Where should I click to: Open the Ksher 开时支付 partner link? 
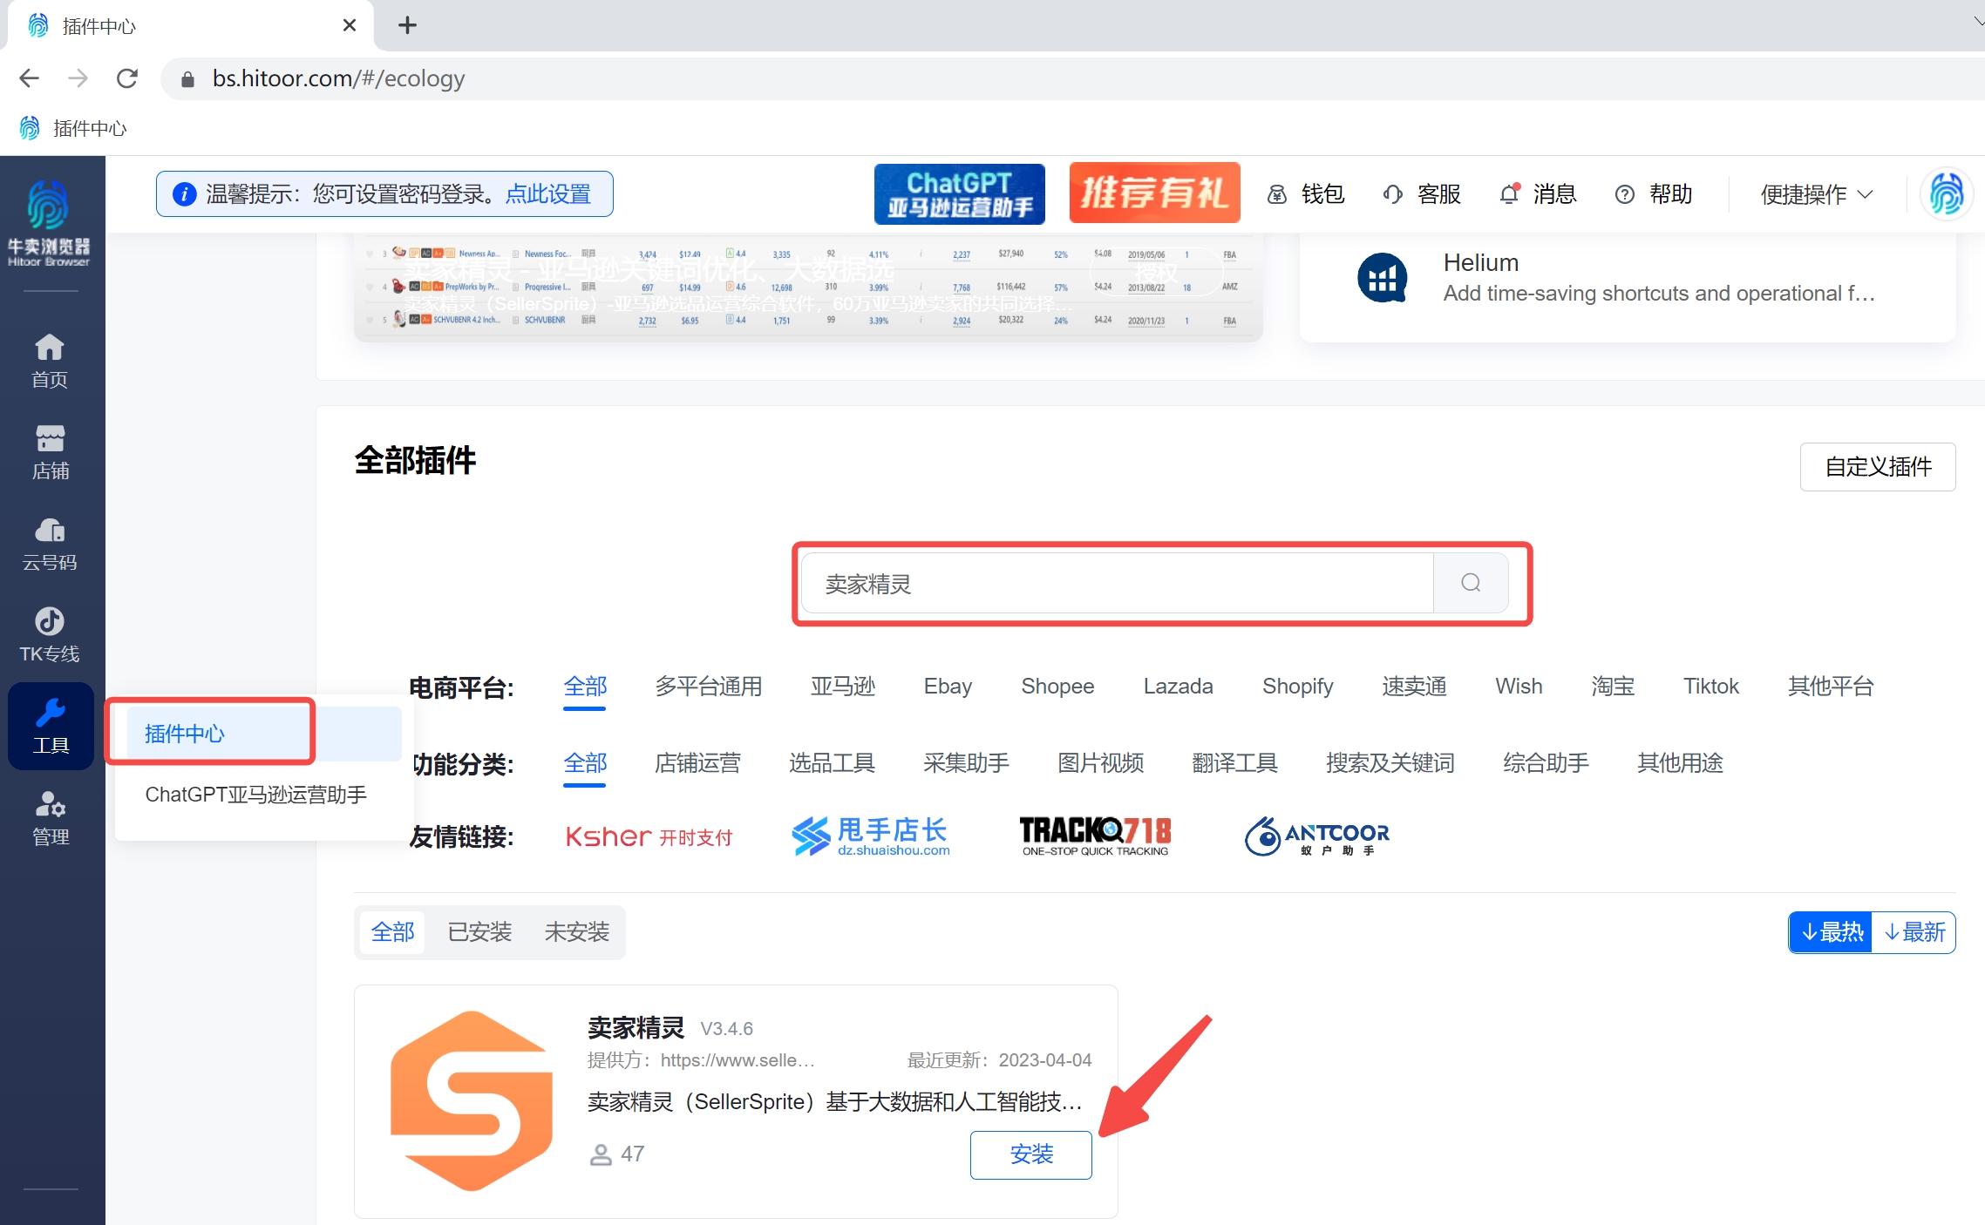(649, 837)
